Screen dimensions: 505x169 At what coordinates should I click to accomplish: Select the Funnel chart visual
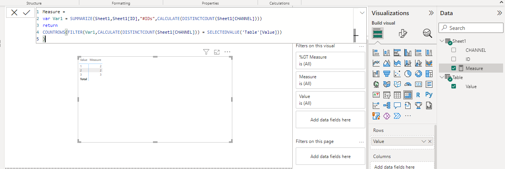[387, 74]
